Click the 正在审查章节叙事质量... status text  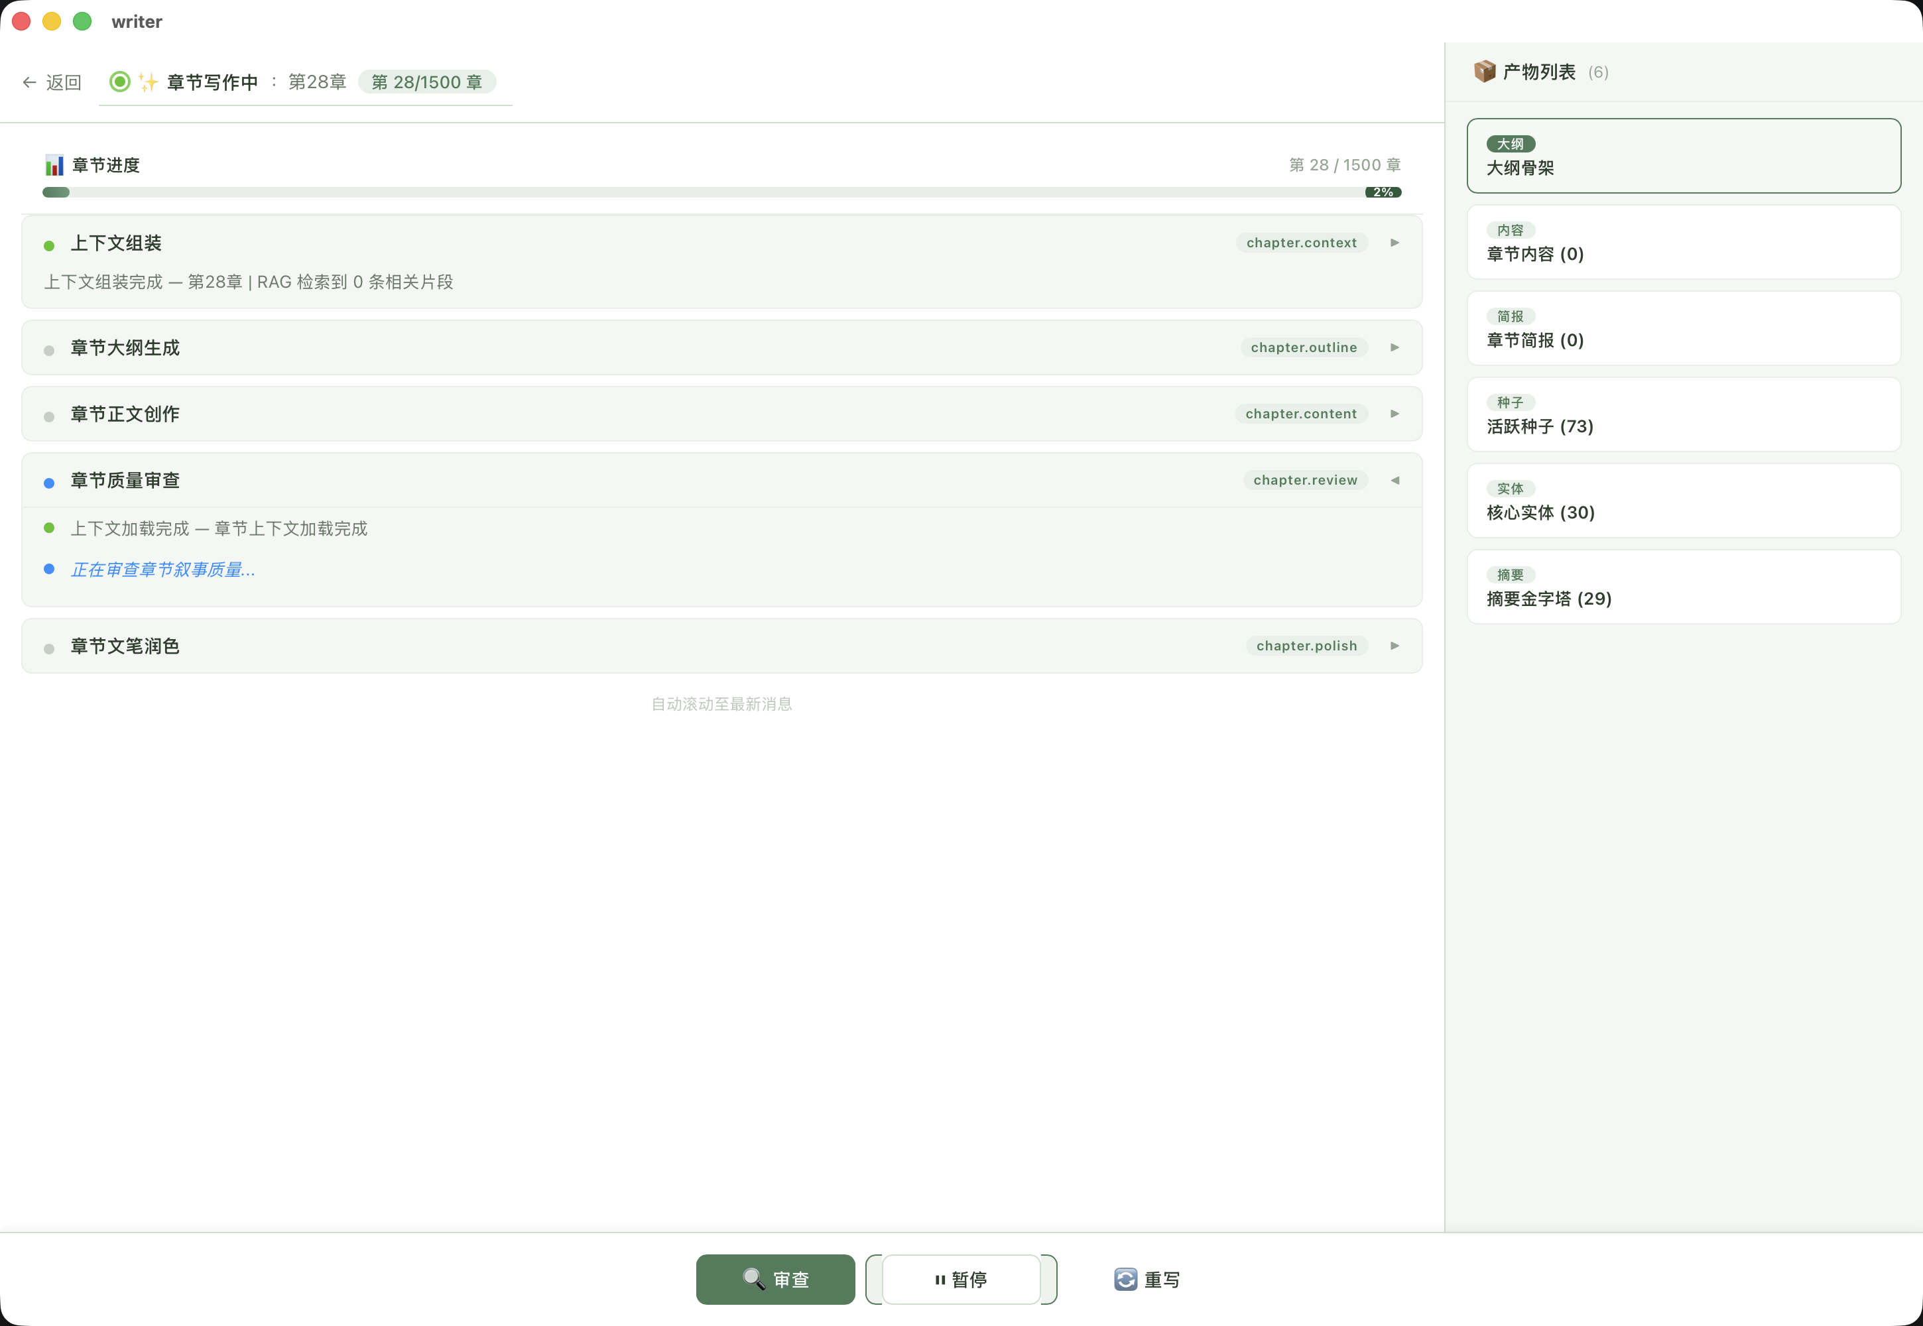point(163,569)
